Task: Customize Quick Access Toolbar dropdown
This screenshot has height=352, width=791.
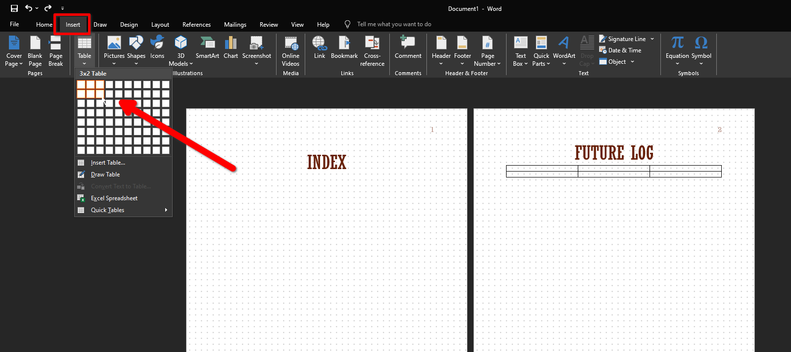Action: point(62,8)
